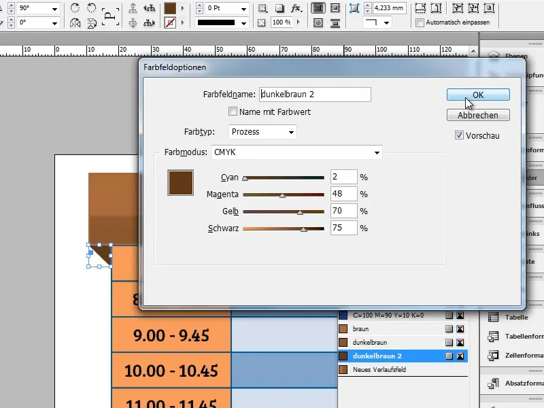
Task: Click the Cyan percentage field
Action: click(x=344, y=177)
